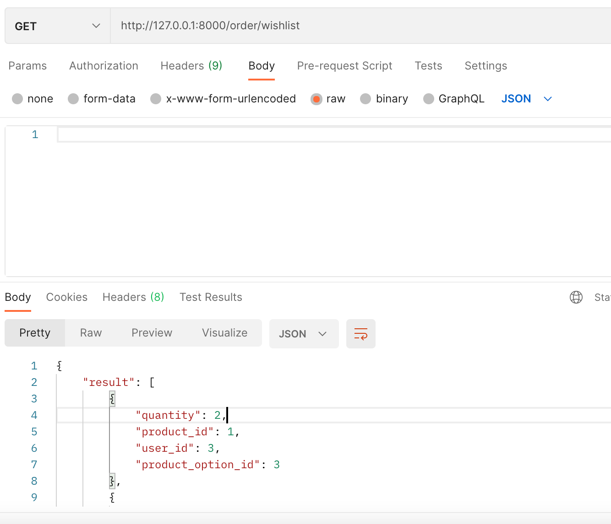
Task: Click line 1 of request body editor
Action: (321, 134)
